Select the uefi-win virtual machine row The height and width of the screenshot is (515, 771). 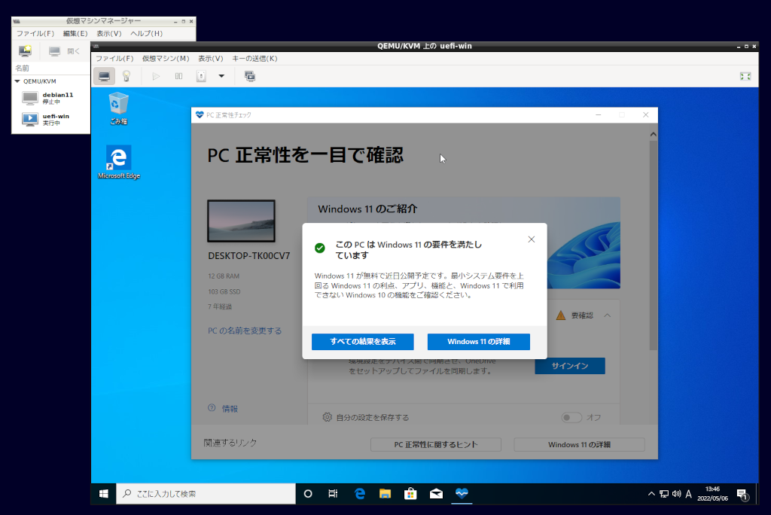(x=51, y=120)
